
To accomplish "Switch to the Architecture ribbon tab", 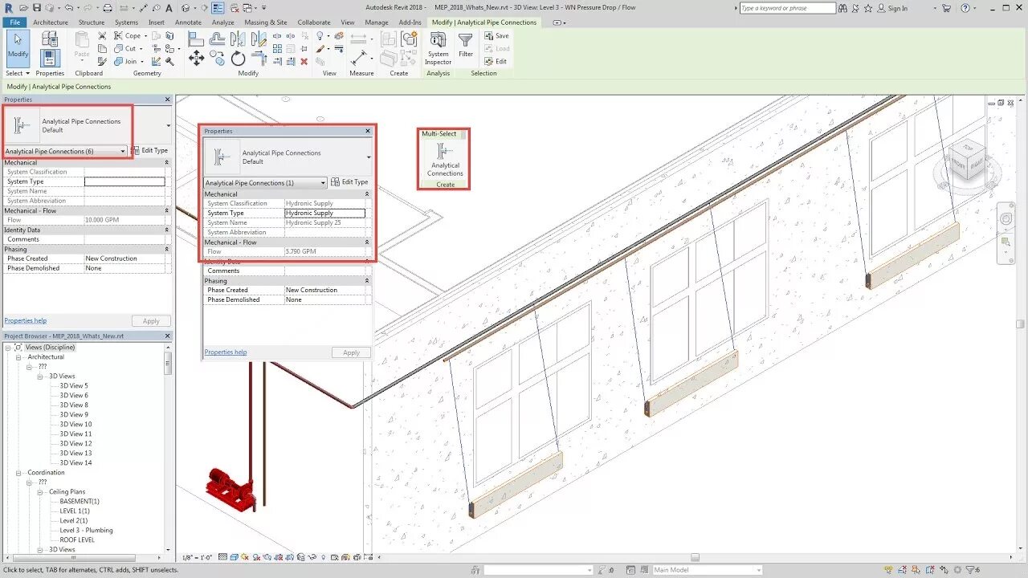I will point(51,22).
